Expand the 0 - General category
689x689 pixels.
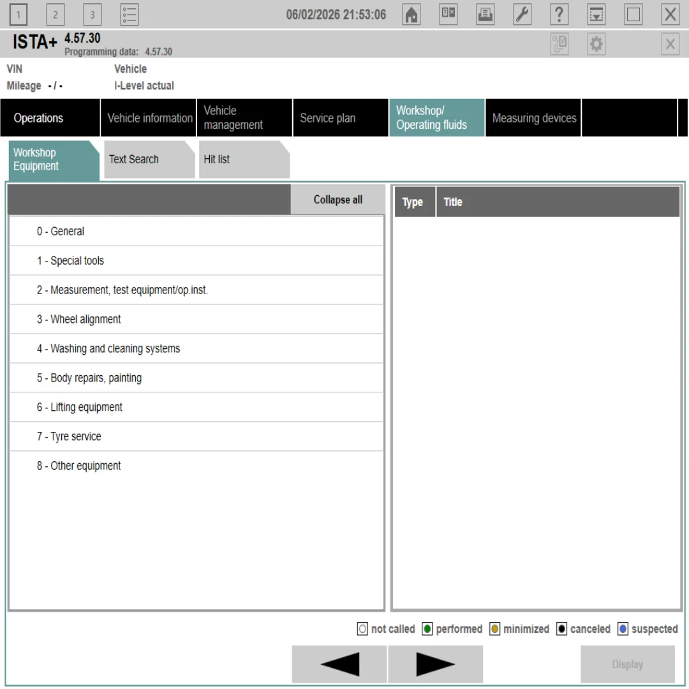coord(196,231)
